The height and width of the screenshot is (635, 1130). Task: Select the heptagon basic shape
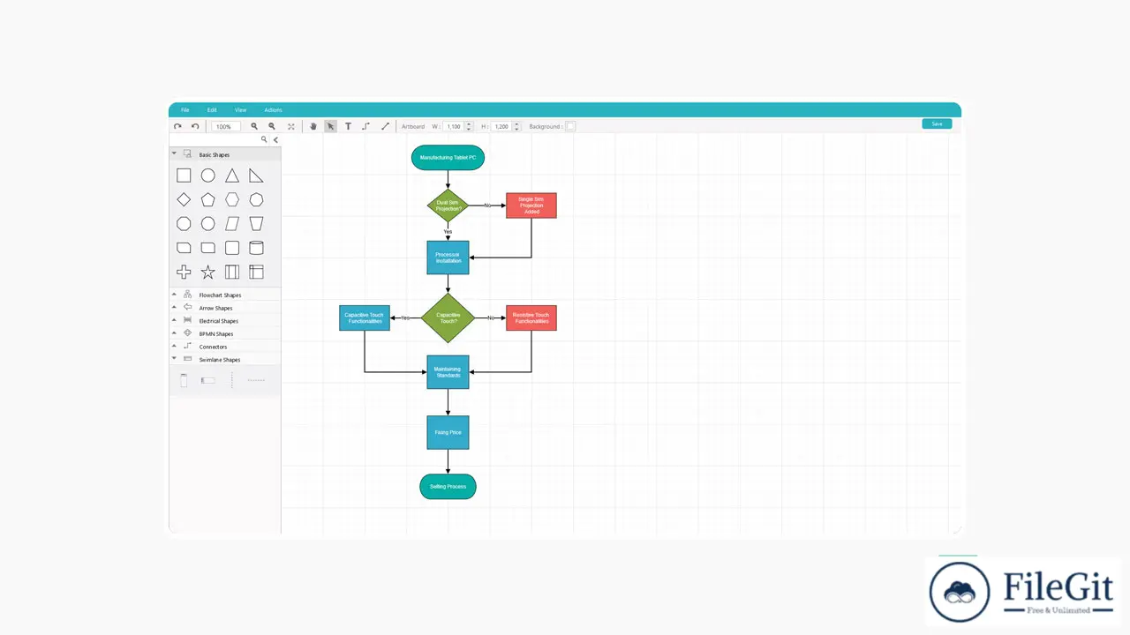coord(256,200)
